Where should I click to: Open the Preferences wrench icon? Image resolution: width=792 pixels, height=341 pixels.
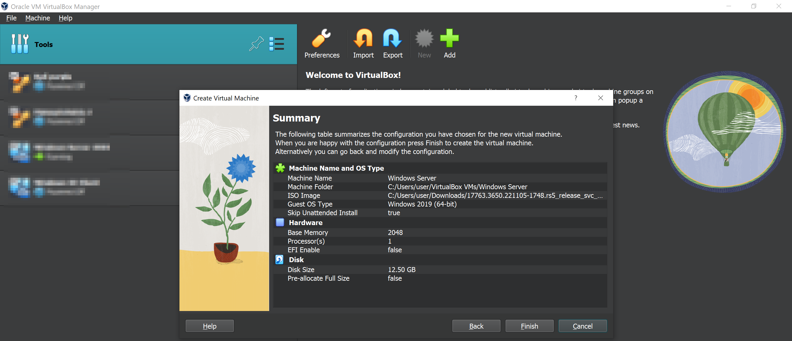(x=321, y=38)
